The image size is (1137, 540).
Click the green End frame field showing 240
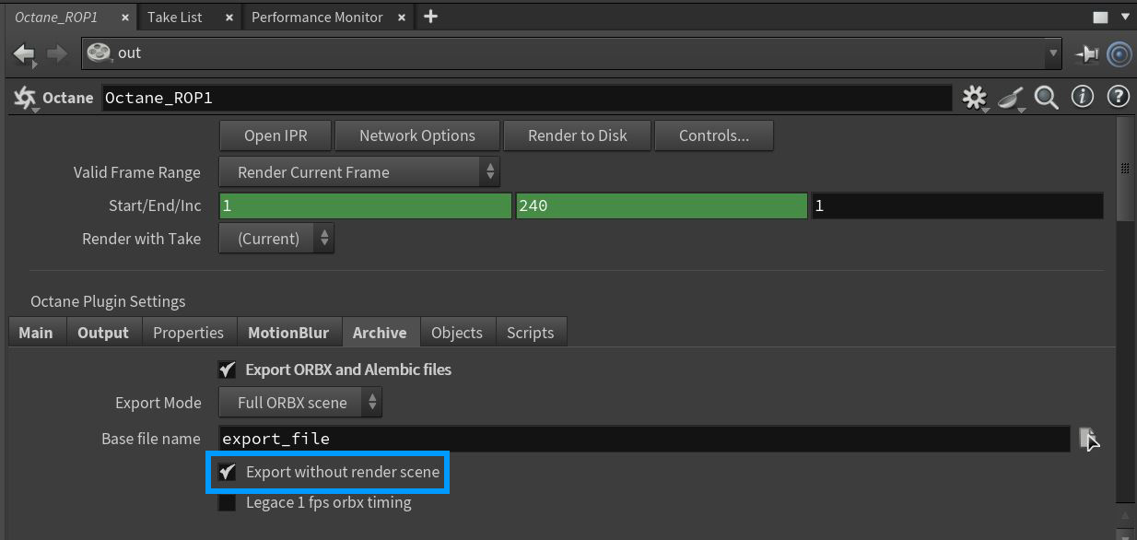661,205
